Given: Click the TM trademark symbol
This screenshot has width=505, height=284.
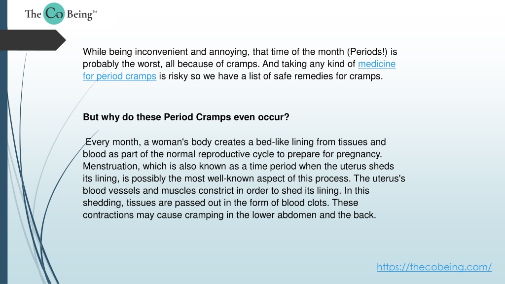Looking at the screenshot, I should 95,12.
